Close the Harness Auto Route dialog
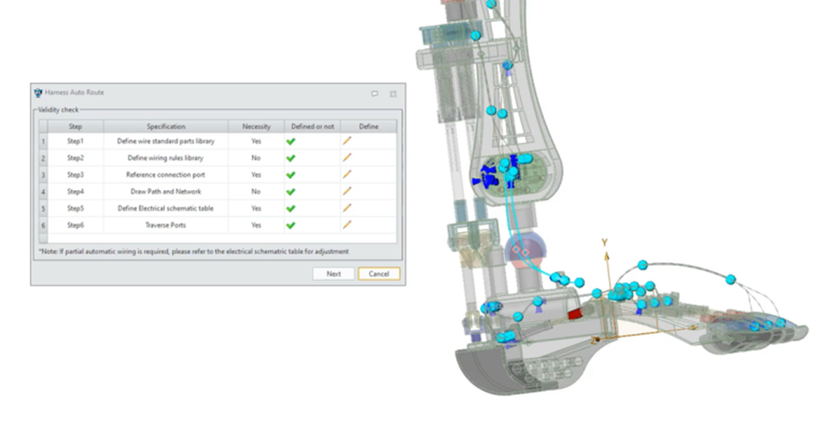The image size is (814, 428). click(x=393, y=93)
